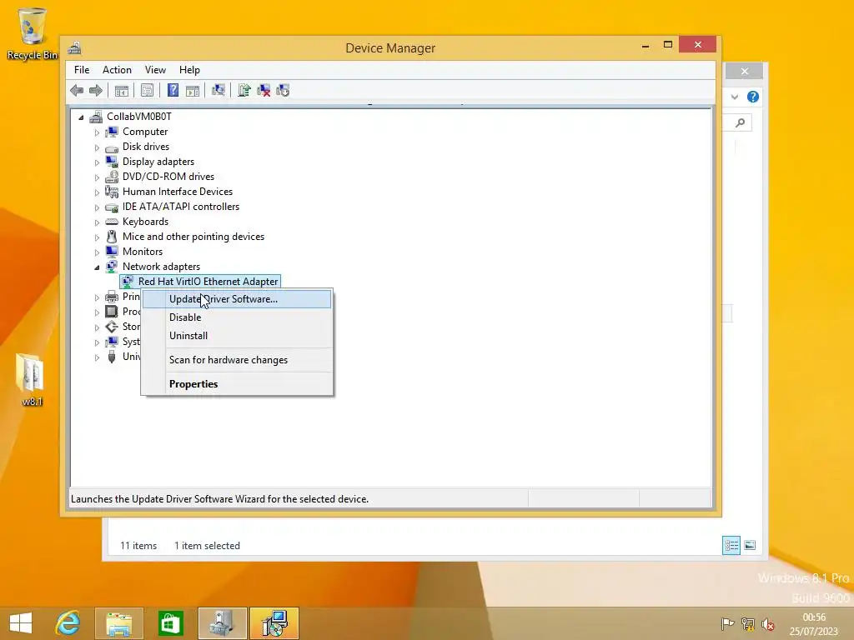
Task: Switch to details view in background window
Action: tap(731, 545)
